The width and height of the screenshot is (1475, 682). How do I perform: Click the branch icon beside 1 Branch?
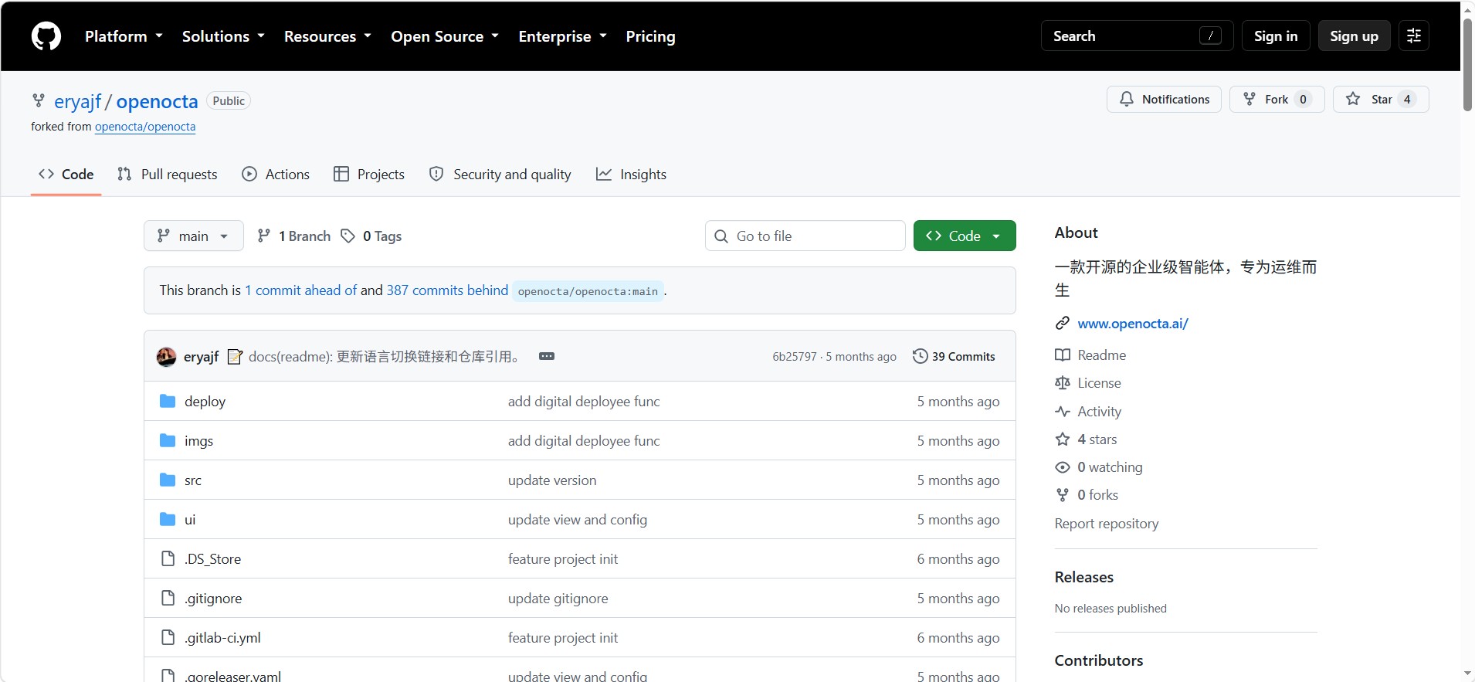coord(264,236)
